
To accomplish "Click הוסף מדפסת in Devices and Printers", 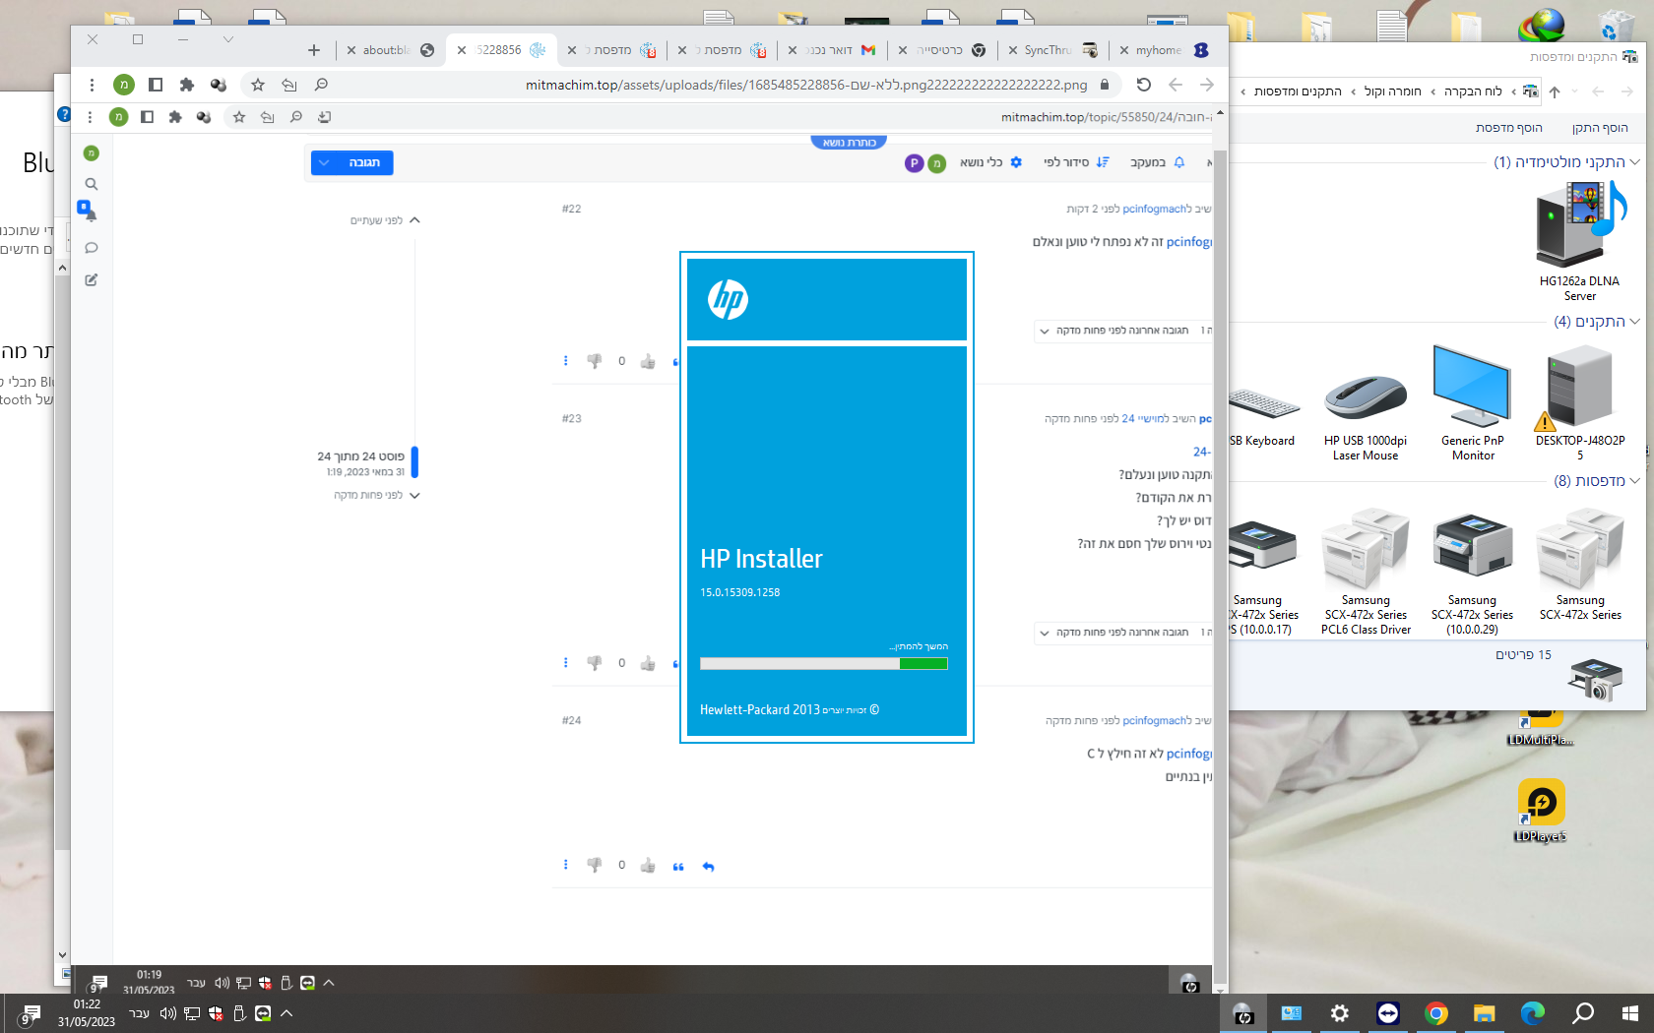I will [x=1508, y=128].
